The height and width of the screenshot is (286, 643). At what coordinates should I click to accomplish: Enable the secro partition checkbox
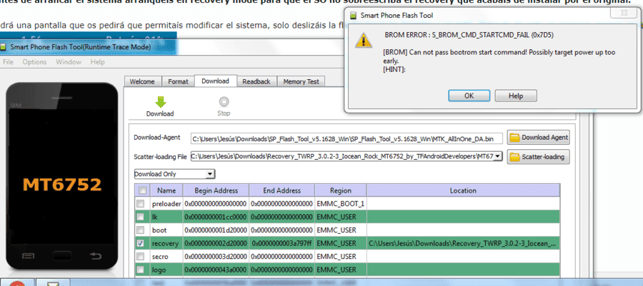tap(140, 257)
